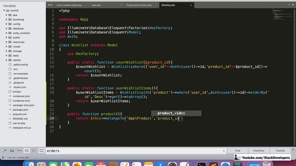The image size is (296, 166).
Task: Collapse the ecom6 root folder
Action: tap(4, 10)
